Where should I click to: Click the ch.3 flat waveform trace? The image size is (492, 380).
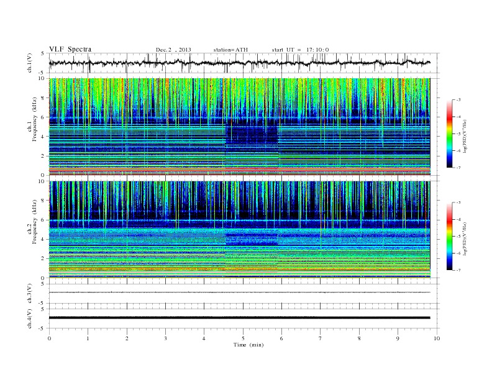tap(239, 292)
